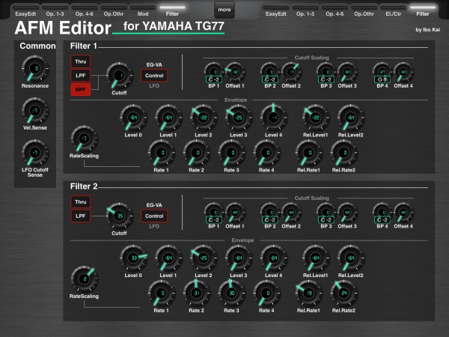Click Filter 2 Level 3 knob
This screenshot has height=337, width=449.
coord(239,258)
